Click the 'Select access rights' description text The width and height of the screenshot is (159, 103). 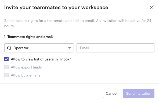(x=78, y=23)
